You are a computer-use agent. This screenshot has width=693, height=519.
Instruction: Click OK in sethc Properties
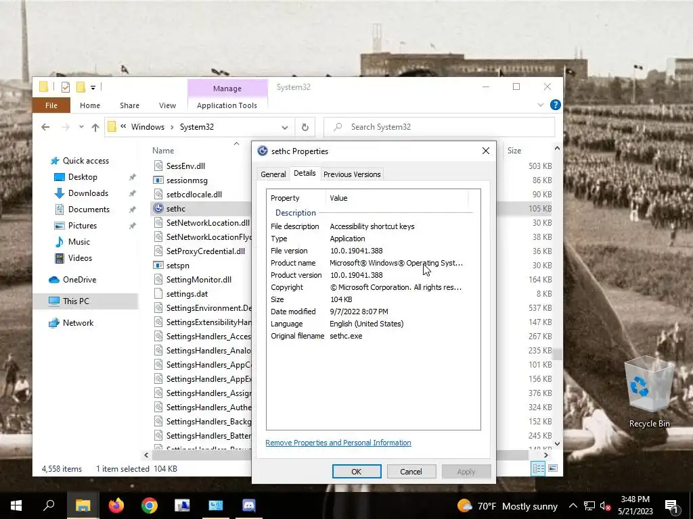click(x=357, y=471)
